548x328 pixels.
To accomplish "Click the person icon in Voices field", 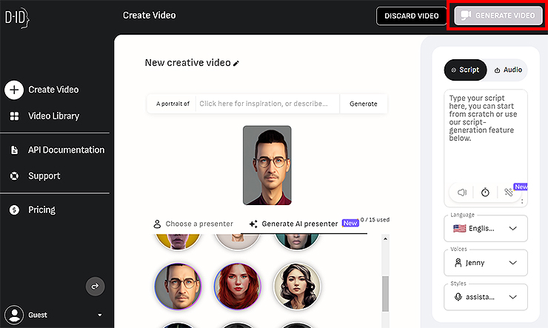I will tap(458, 262).
